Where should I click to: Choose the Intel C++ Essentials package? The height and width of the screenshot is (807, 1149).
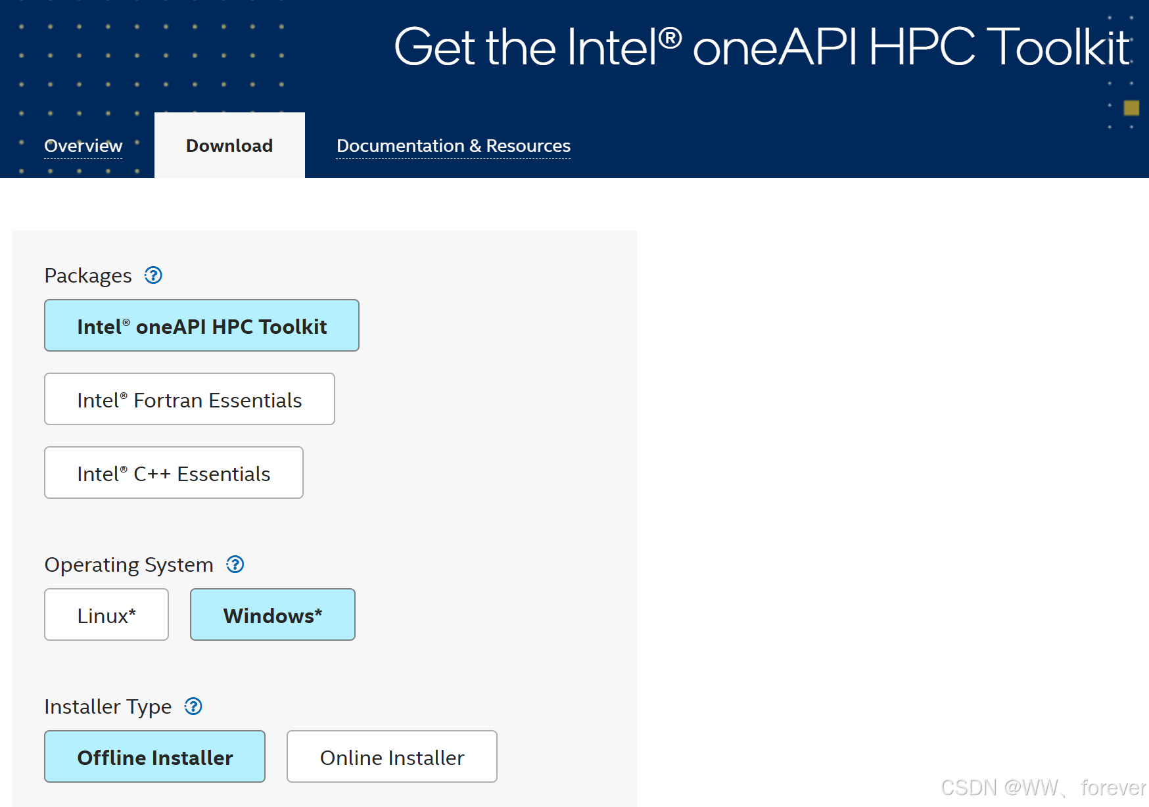click(x=174, y=473)
